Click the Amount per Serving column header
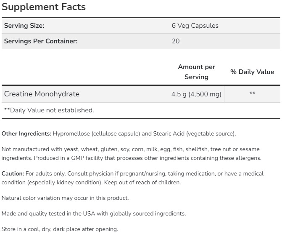 pyautogui.click(x=196, y=72)
